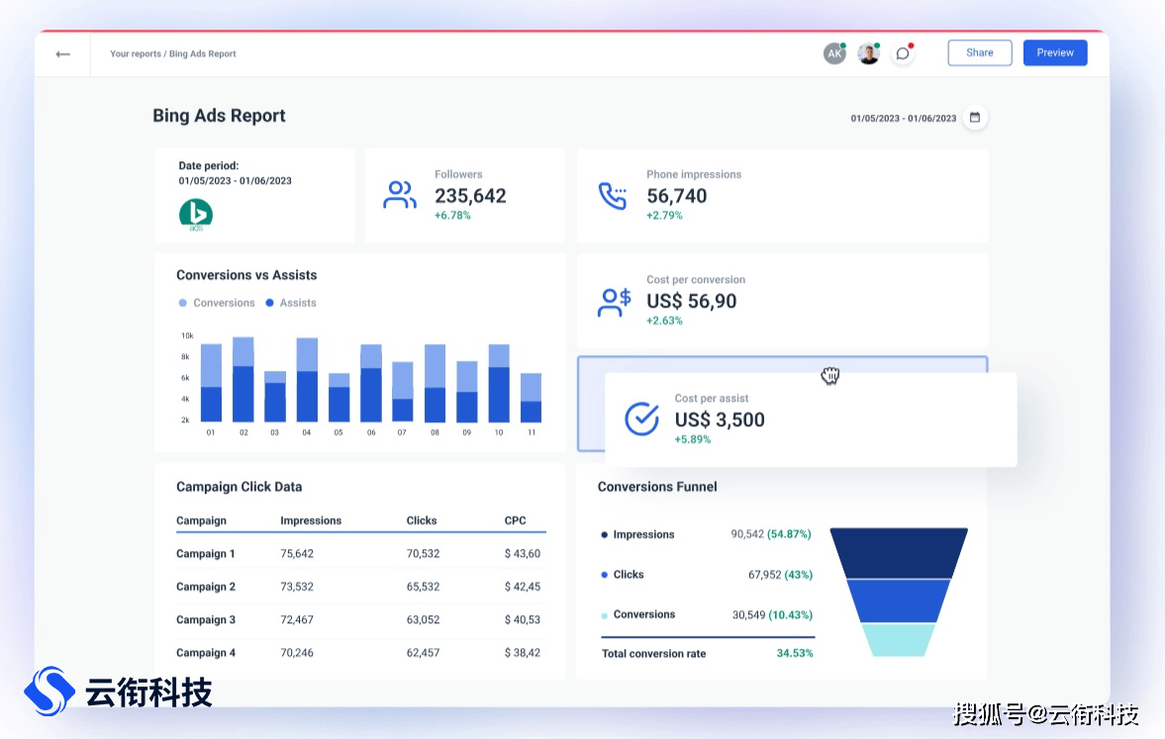Click the US$ 3,500 cost per assist value
The width and height of the screenshot is (1165, 739).
(720, 419)
